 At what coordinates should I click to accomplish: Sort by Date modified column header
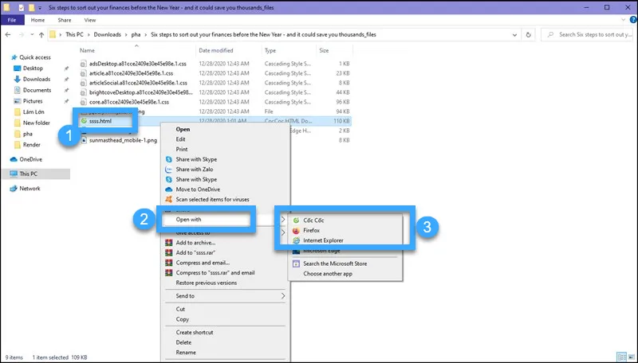[x=215, y=50]
